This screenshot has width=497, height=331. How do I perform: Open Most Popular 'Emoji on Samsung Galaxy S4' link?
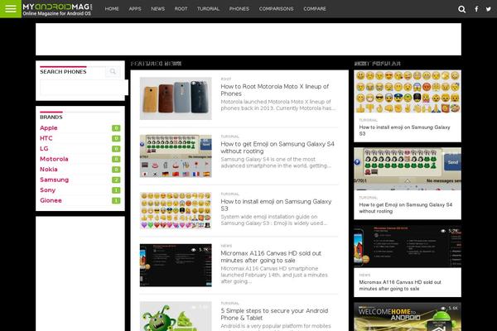(405, 208)
